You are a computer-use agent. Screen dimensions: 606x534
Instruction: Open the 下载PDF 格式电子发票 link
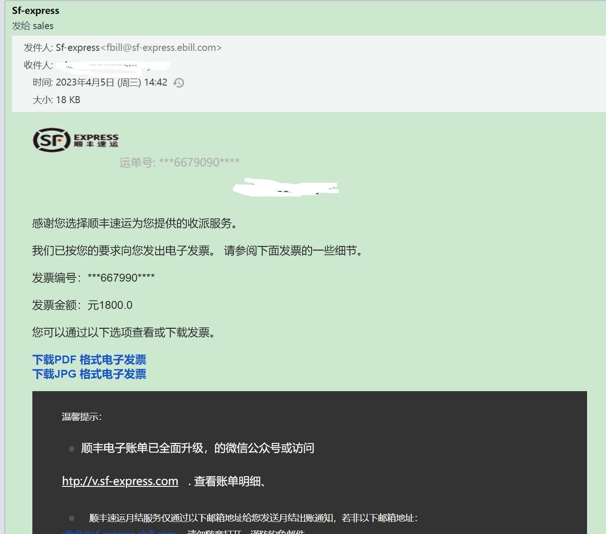89,359
